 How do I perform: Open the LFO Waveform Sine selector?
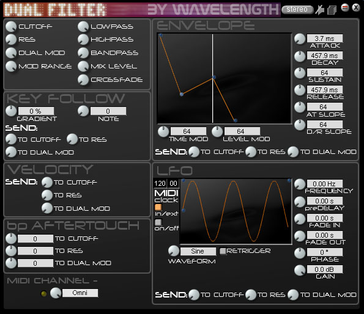click(198, 251)
